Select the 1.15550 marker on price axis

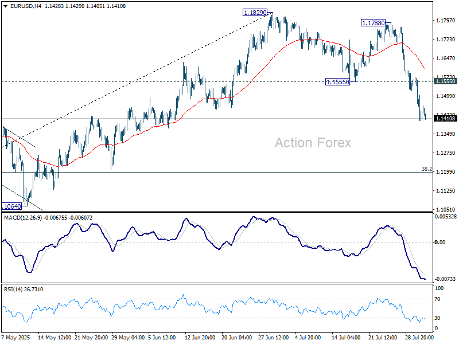click(446, 81)
